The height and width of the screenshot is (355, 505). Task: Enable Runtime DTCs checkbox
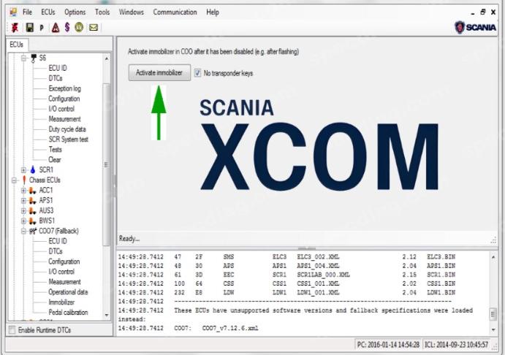(x=12, y=330)
